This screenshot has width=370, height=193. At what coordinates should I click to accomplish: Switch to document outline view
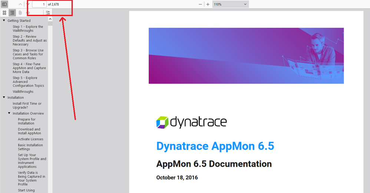coord(12,13)
